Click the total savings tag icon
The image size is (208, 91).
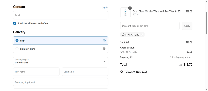point(122,72)
